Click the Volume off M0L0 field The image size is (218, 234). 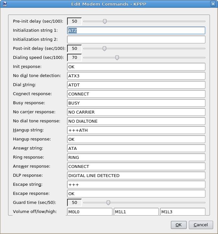pyautogui.click(x=90, y=212)
